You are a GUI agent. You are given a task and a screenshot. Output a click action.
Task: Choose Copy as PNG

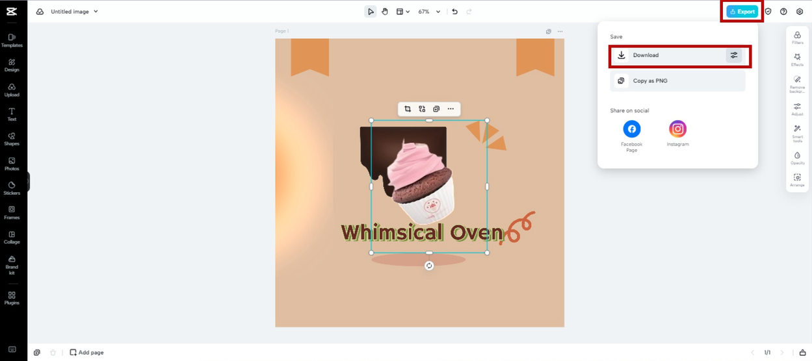point(677,81)
